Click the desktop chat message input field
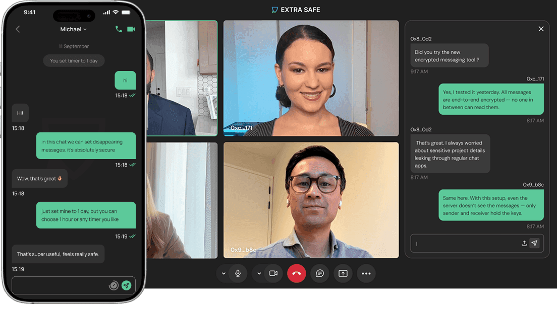The width and height of the screenshot is (557, 309). coord(464,243)
